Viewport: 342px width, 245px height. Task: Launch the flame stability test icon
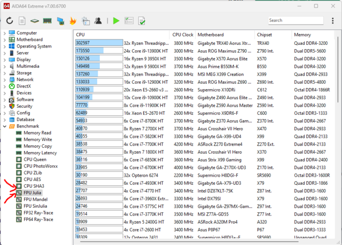coord(72,21)
